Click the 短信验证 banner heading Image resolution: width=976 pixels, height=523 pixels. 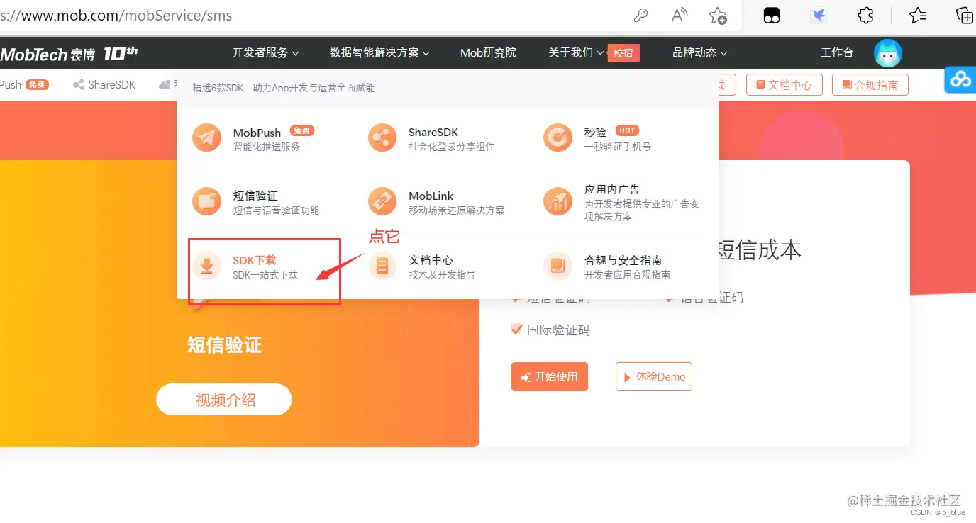click(x=224, y=345)
